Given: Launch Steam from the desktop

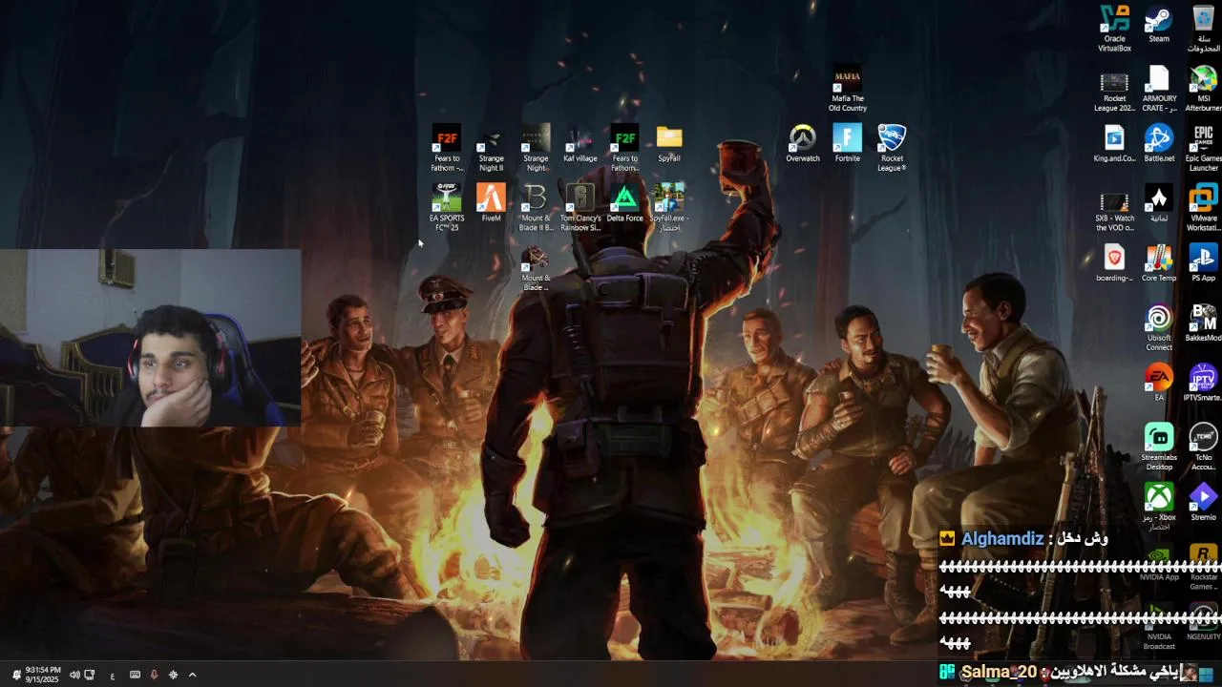Looking at the screenshot, I should pos(1159,25).
